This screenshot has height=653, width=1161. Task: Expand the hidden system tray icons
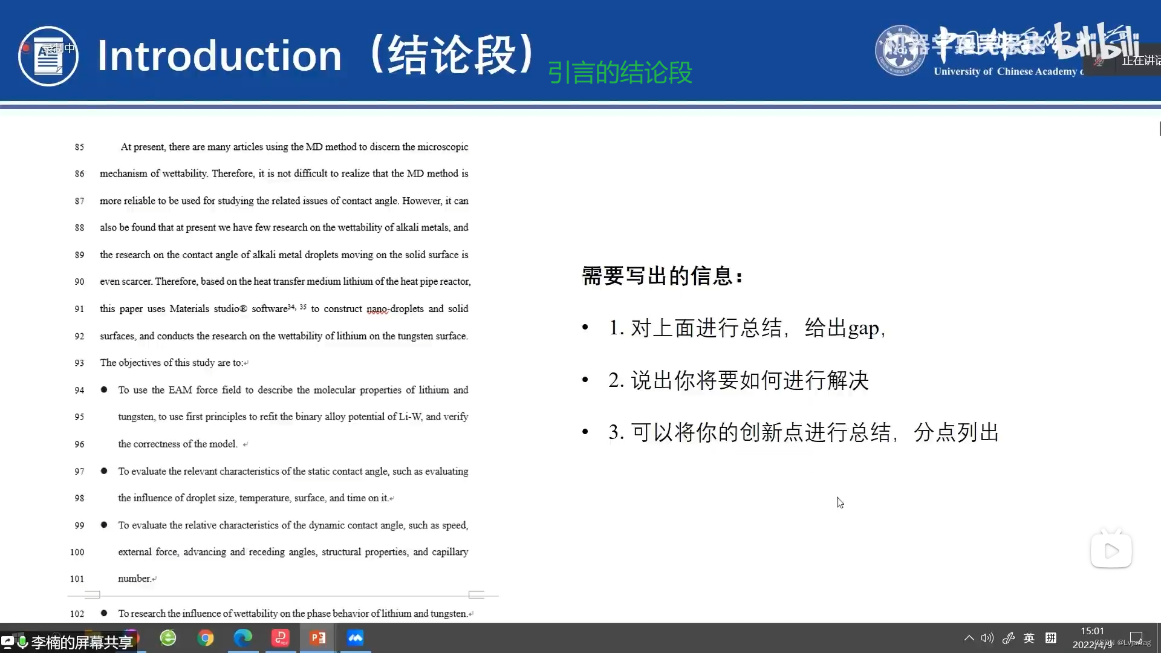(969, 638)
